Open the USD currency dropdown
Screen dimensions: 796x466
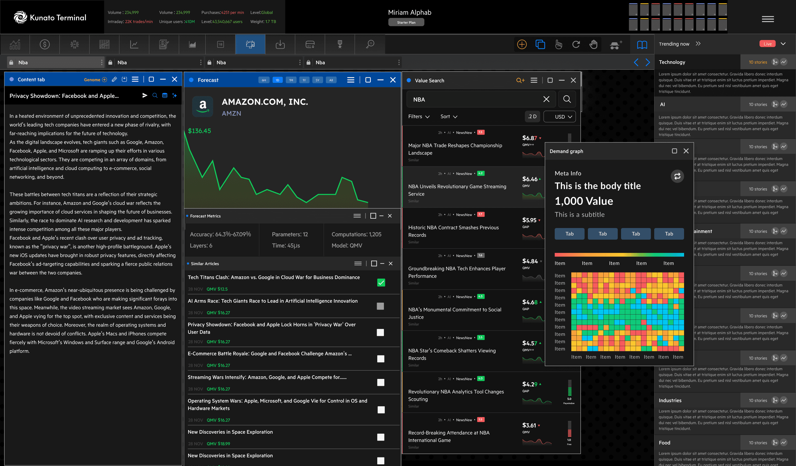pyautogui.click(x=559, y=116)
